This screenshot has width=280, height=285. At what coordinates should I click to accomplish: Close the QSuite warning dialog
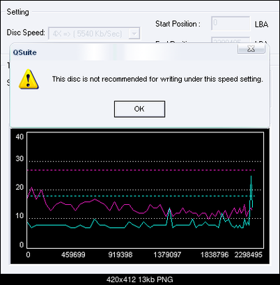pos(251,49)
